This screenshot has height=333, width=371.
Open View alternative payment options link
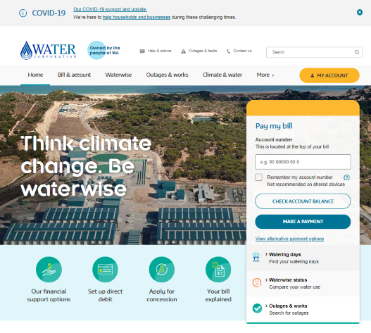tap(289, 239)
